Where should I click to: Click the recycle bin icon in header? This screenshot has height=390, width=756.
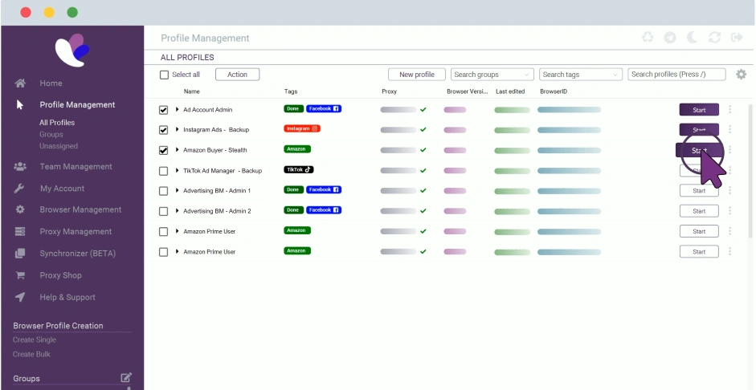coord(648,38)
